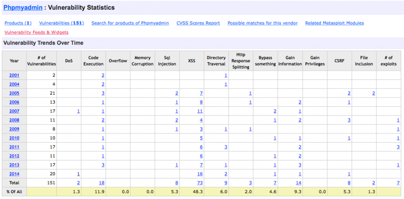The width and height of the screenshot is (404, 199).
Task: Open the Vulnerabilities (151) link
Action: pos(61,23)
